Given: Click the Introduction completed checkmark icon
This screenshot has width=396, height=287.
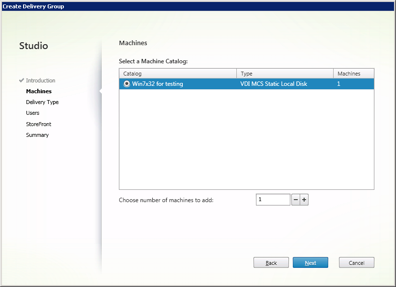Looking at the screenshot, I should [x=22, y=80].
